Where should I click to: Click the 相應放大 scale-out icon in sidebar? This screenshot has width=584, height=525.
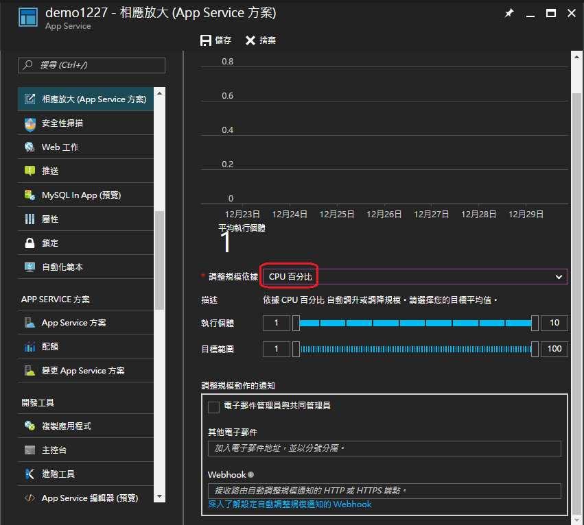click(x=30, y=99)
